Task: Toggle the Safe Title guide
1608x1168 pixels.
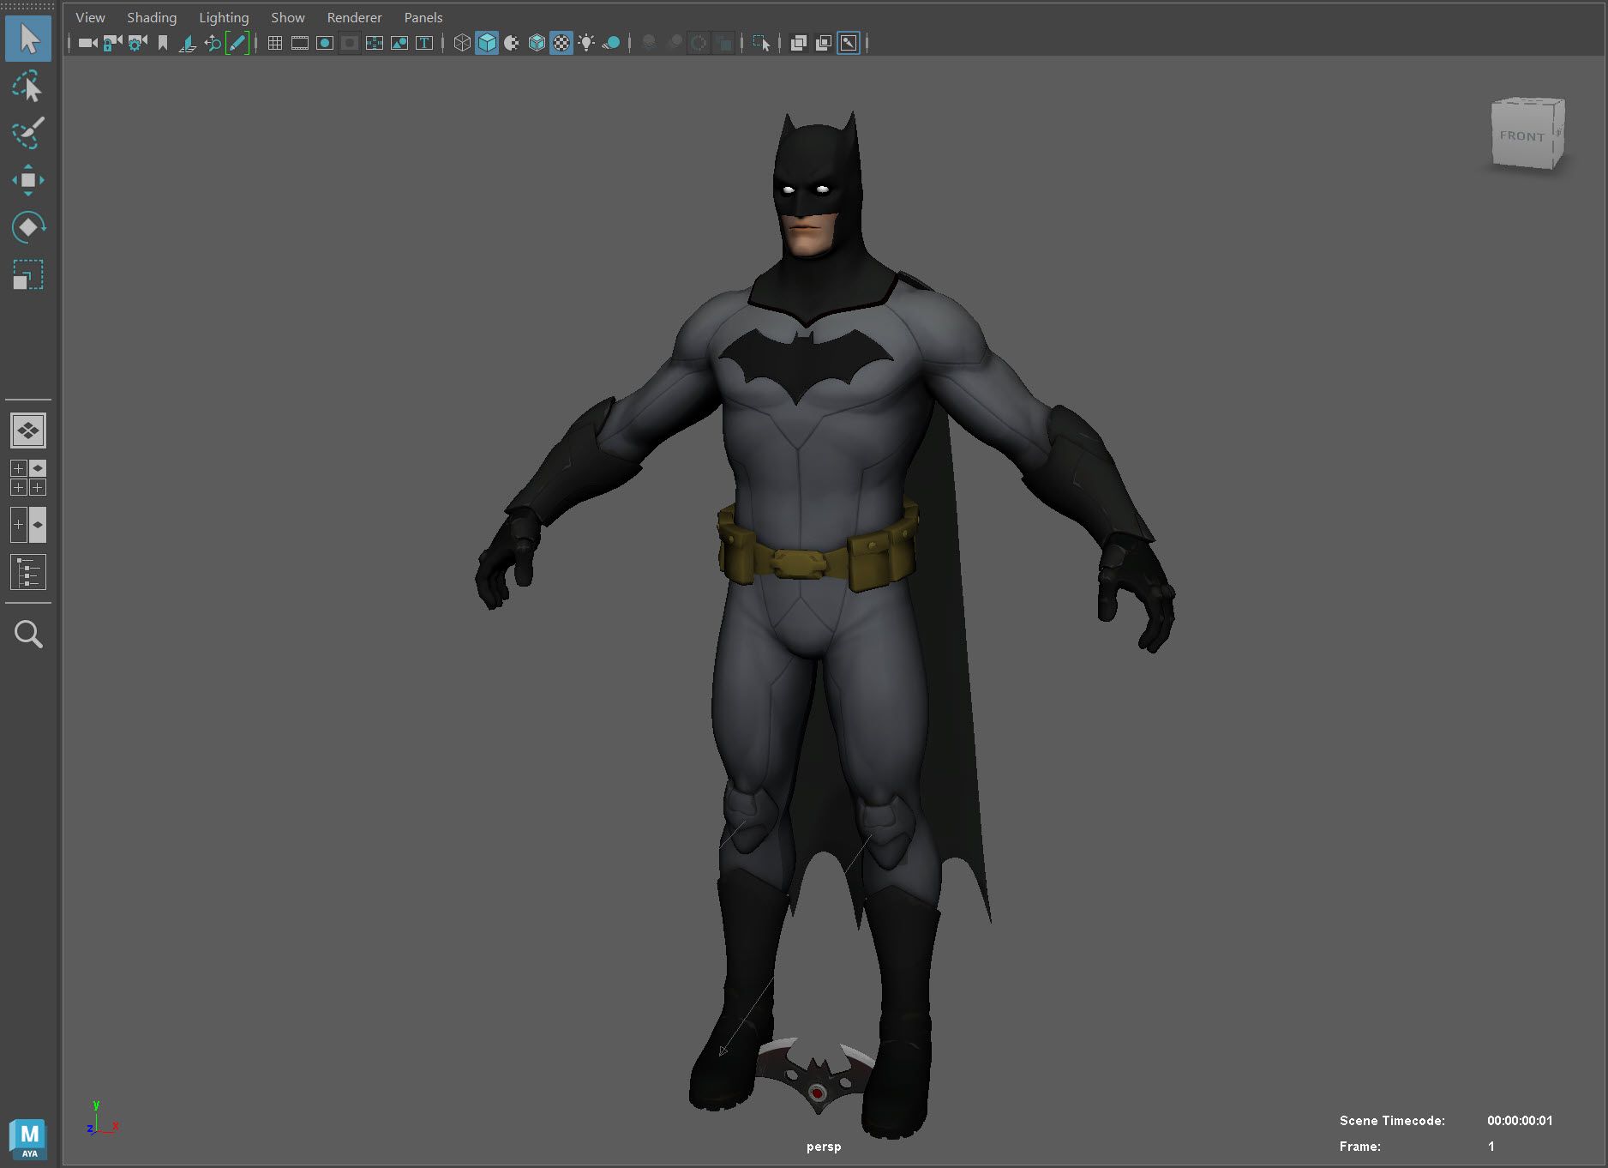Action: coord(424,43)
